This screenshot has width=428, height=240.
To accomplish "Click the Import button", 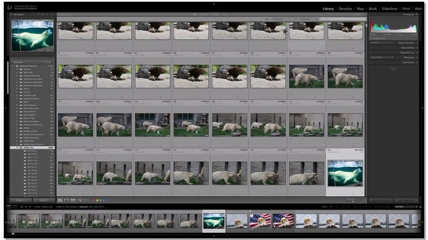I will [x=20, y=200].
